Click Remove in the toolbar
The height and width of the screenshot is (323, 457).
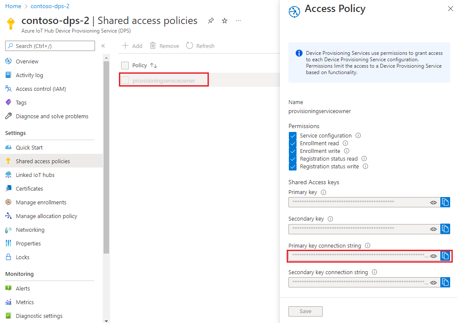(165, 46)
